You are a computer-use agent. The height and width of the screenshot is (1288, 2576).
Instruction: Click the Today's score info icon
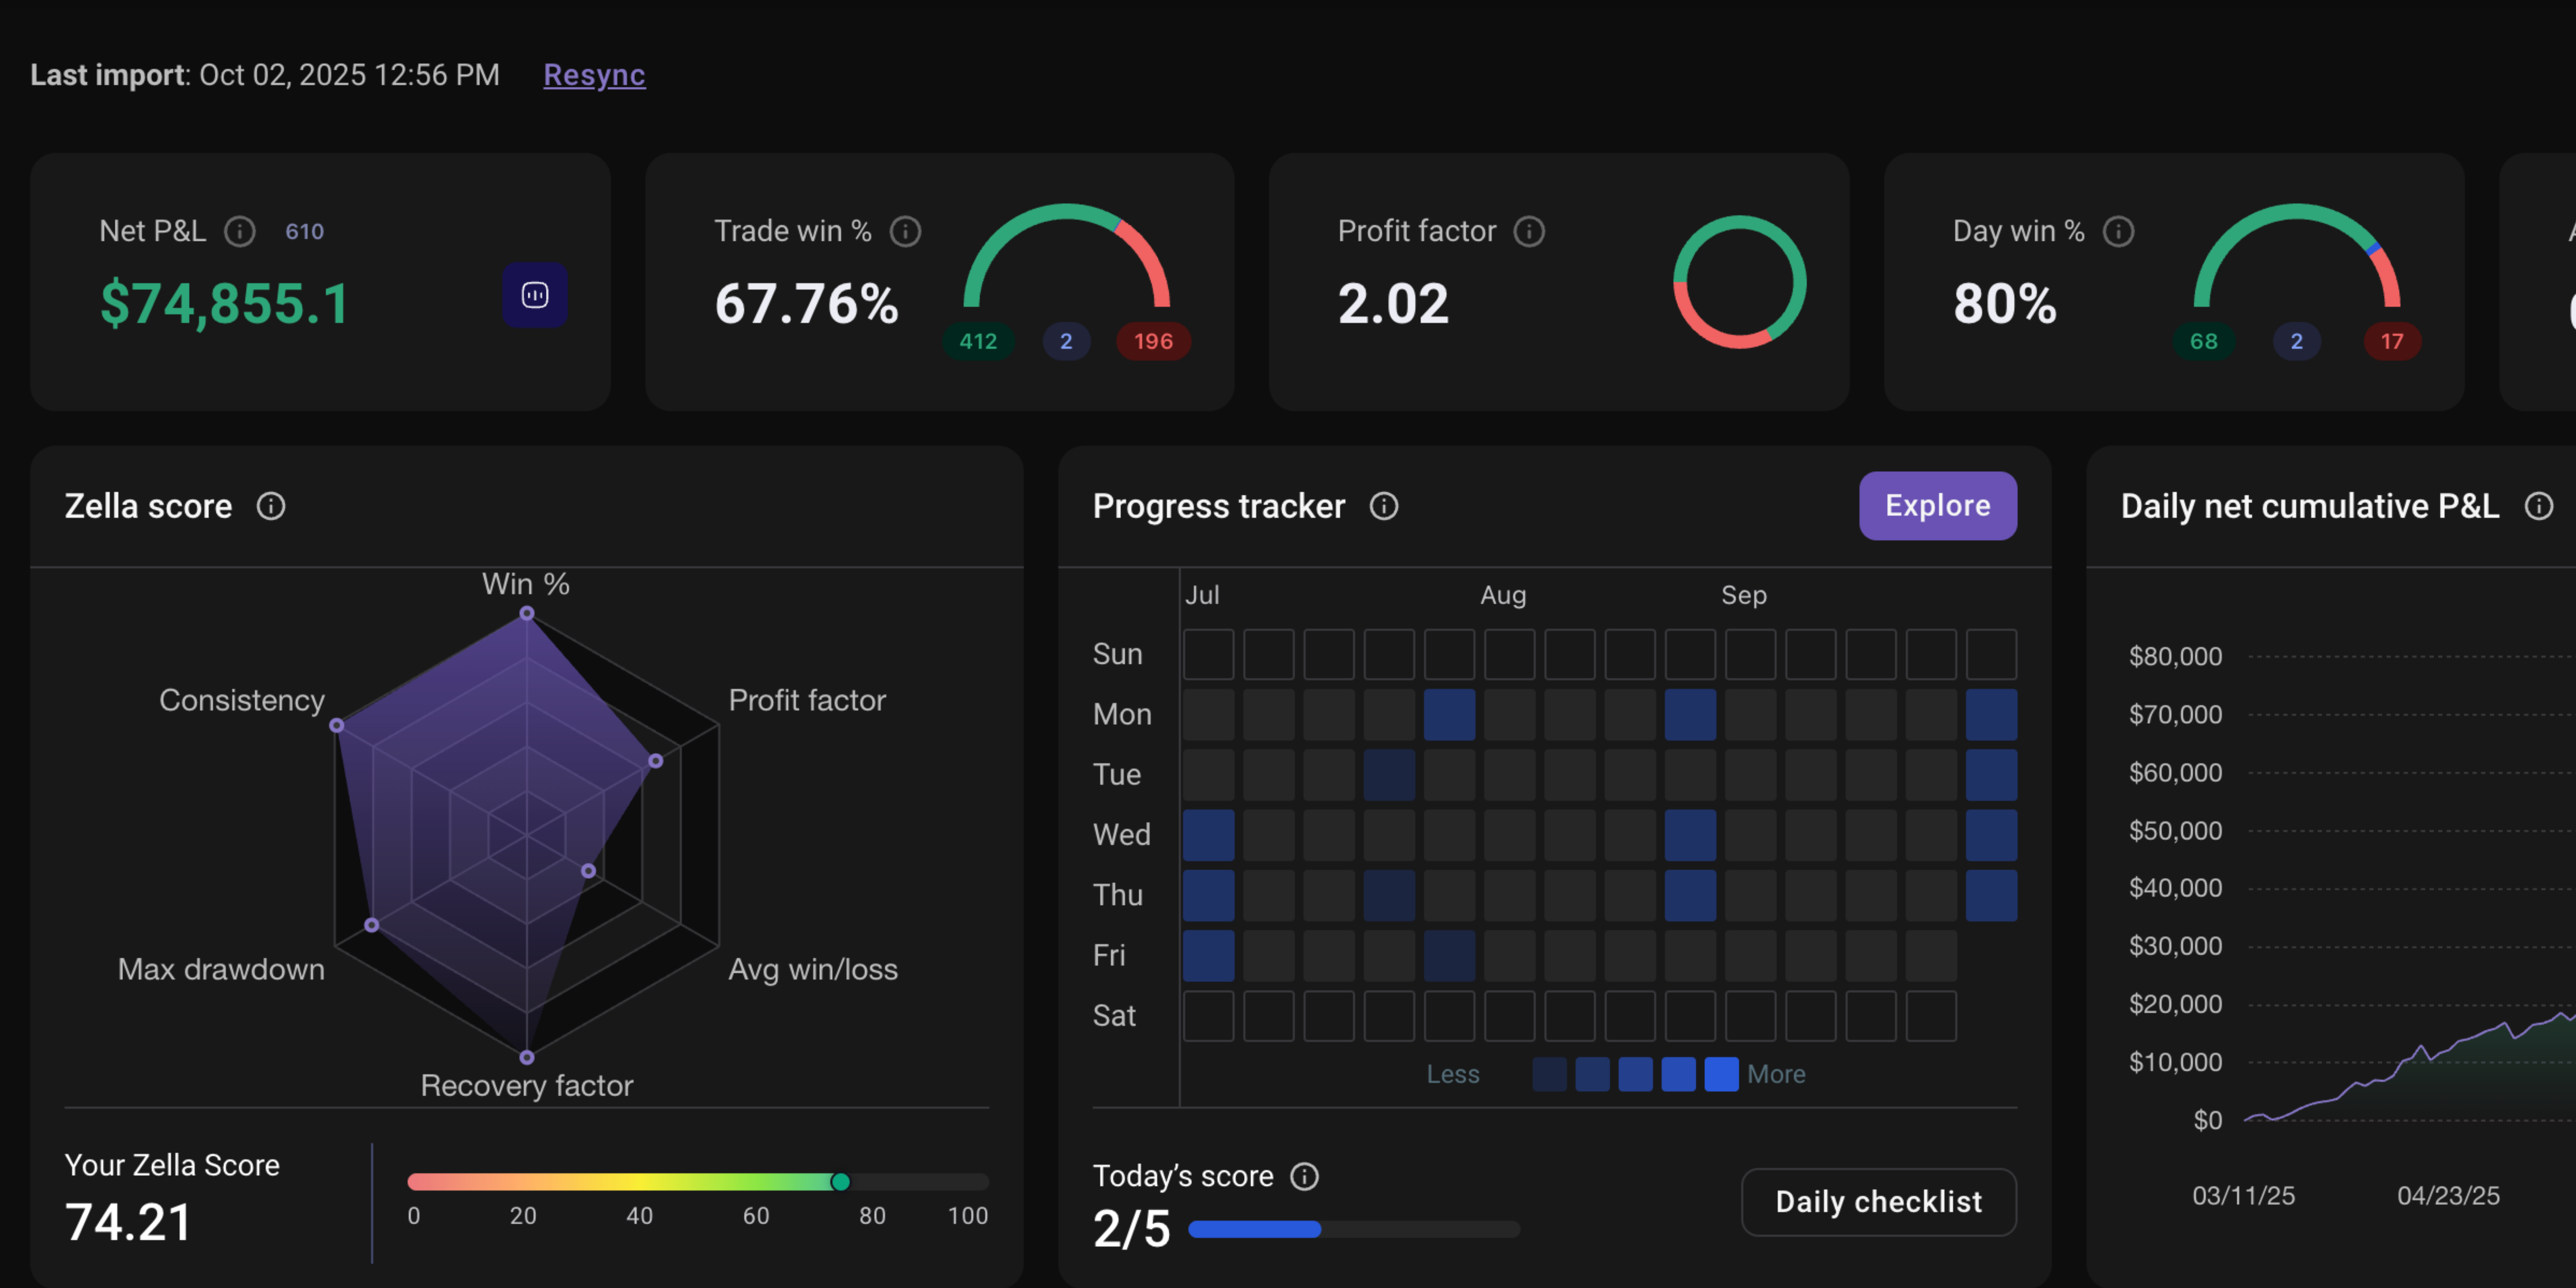tap(1304, 1176)
